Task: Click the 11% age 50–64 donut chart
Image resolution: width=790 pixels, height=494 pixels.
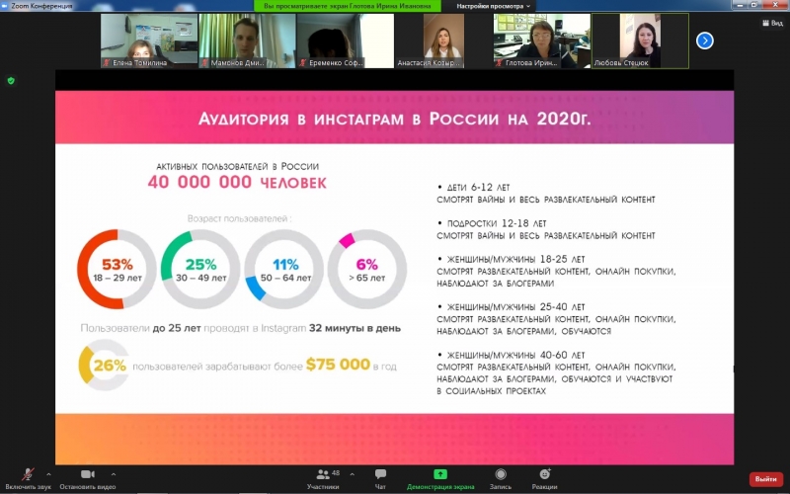Action: click(x=284, y=269)
